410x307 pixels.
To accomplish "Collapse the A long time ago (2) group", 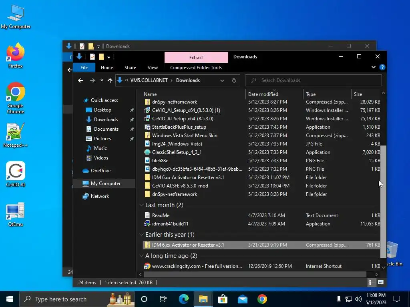I will click(x=141, y=256).
